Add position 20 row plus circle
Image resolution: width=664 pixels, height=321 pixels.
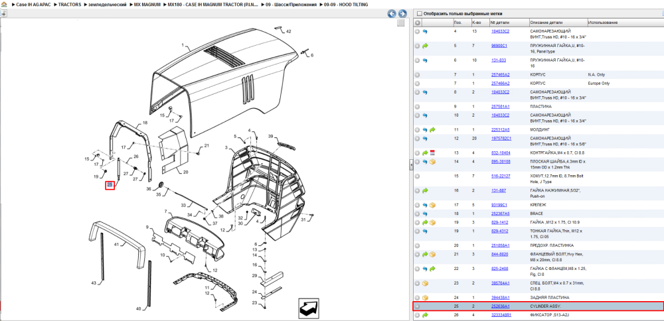(417, 245)
